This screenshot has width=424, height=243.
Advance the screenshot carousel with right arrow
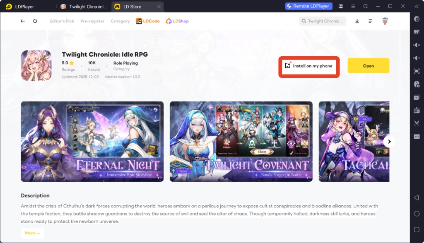[x=389, y=141]
